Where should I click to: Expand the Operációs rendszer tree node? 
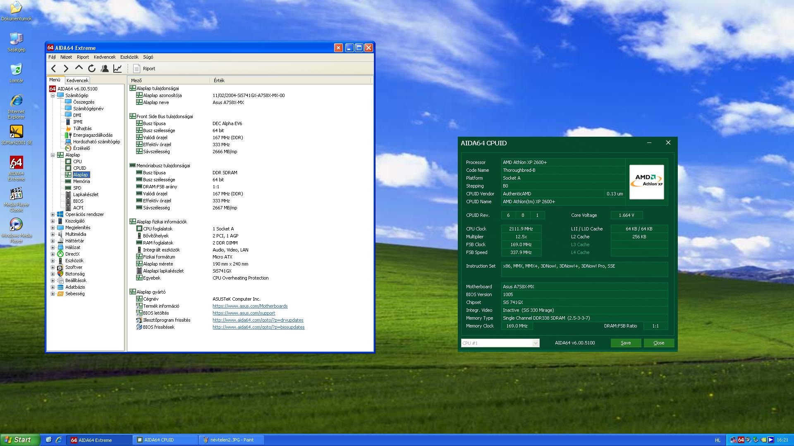tap(53, 214)
